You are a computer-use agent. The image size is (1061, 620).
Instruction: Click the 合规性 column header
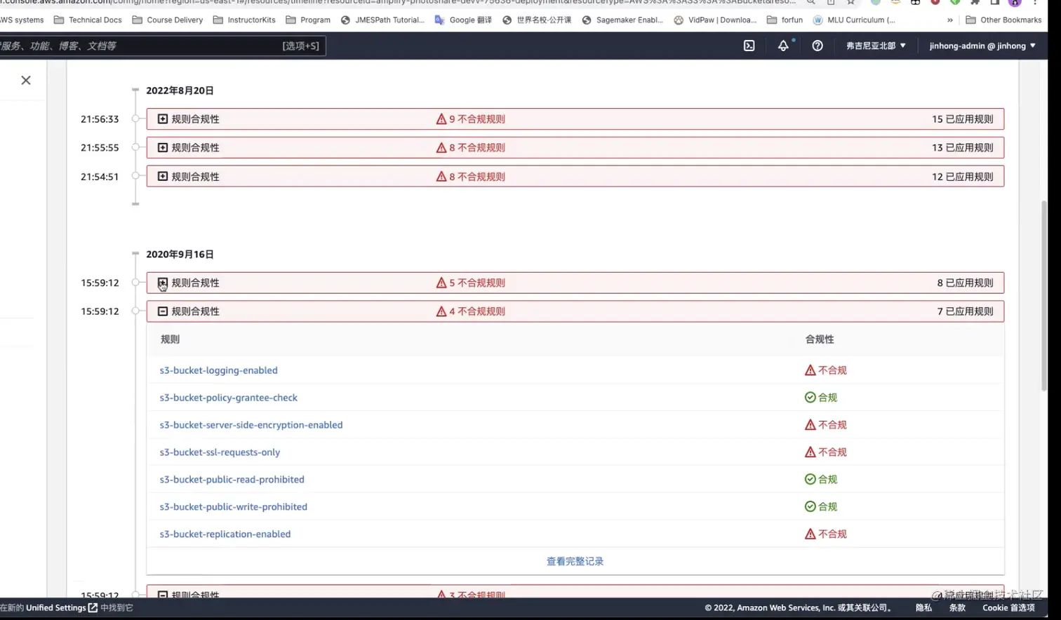click(x=820, y=339)
